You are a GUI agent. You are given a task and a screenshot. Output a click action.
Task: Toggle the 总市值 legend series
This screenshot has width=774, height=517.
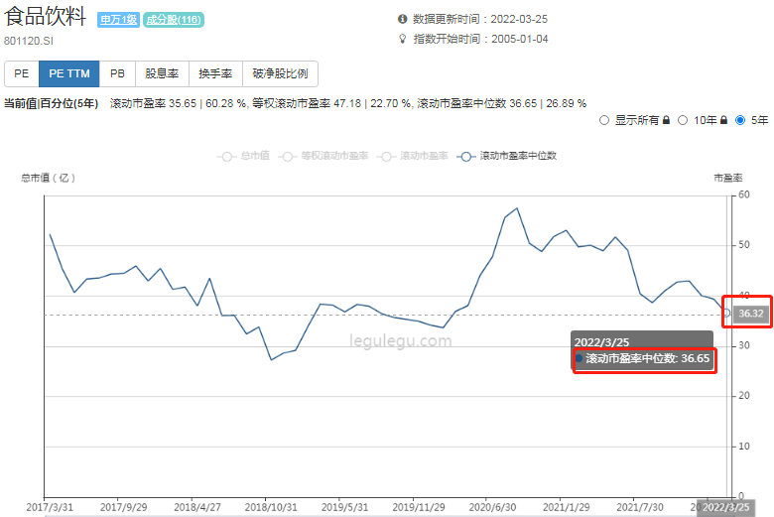[243, 156]
